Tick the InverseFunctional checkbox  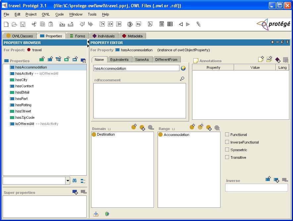(x=227, y=142)
